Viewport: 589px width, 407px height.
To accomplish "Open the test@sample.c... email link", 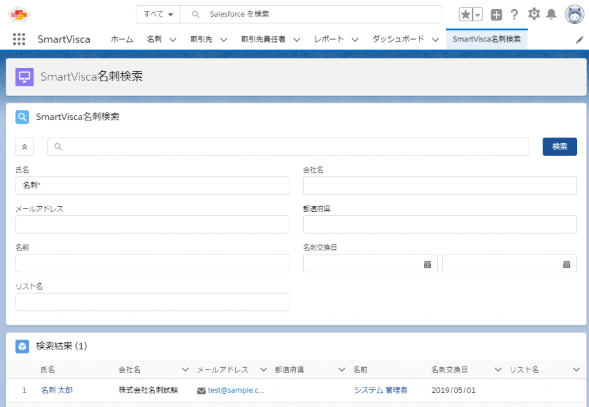I will click(x=236, y=390).
